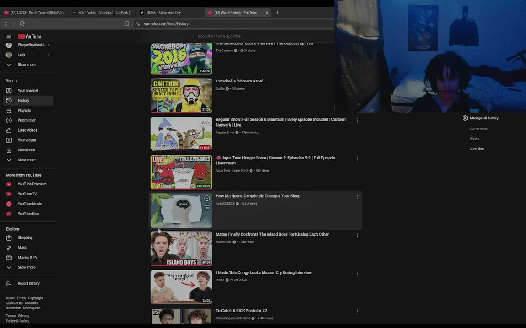
Task: Open Downloads in sidebar
Action: tap(28, 150)
